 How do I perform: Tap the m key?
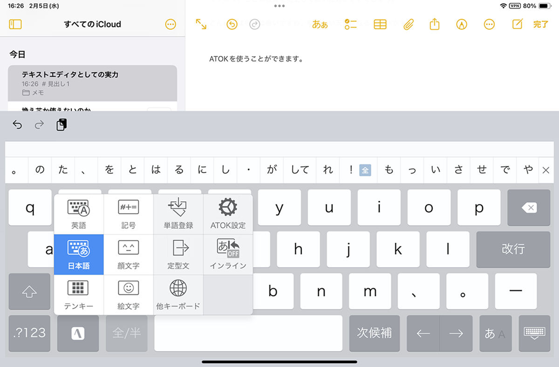click(x=370, y=292)
